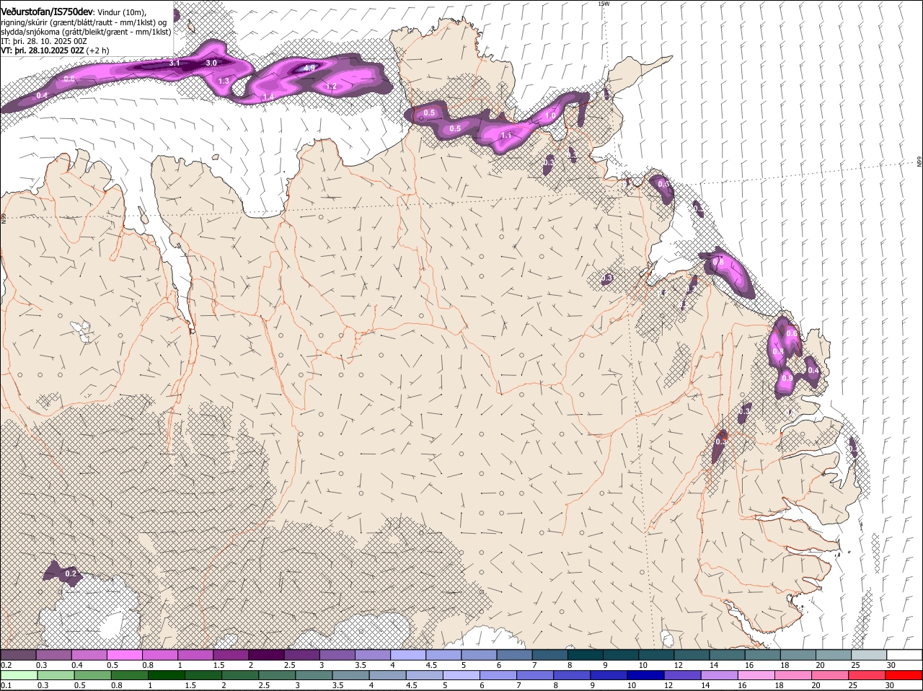Click the 30 label in lower legend row

[x=891, y=685]
